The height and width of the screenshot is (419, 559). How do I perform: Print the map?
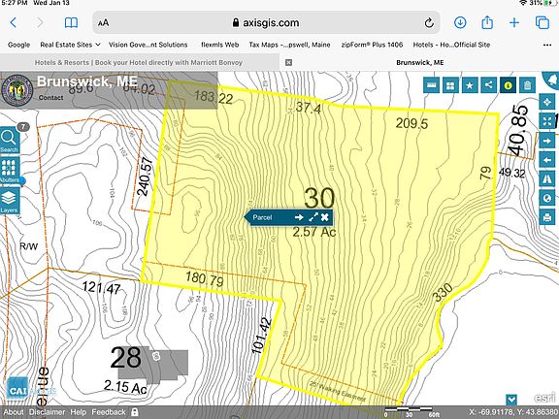pos(547,216)
